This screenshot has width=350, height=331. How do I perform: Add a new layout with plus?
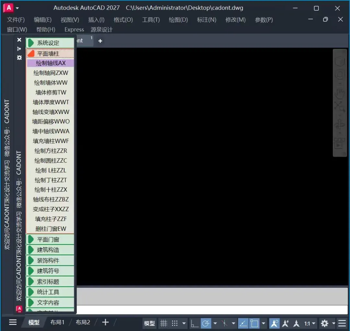(x=105, y=322)
